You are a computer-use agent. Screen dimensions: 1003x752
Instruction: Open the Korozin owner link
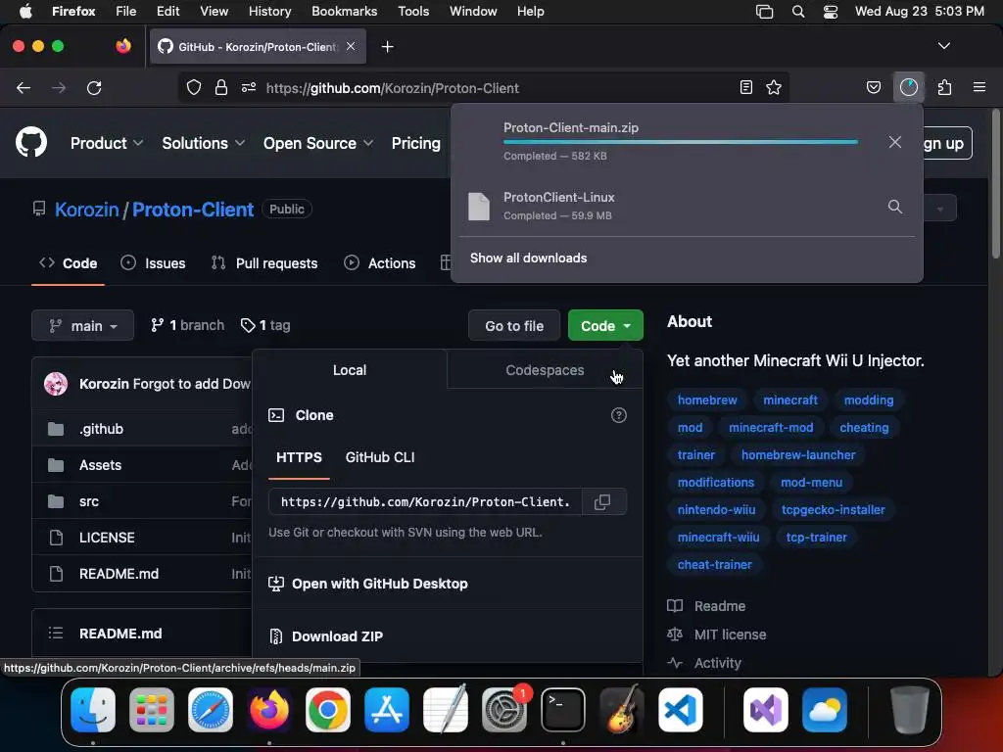[x=87, y=210]
